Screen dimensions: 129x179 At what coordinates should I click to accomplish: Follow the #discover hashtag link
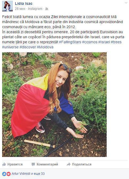pos(28,47)
